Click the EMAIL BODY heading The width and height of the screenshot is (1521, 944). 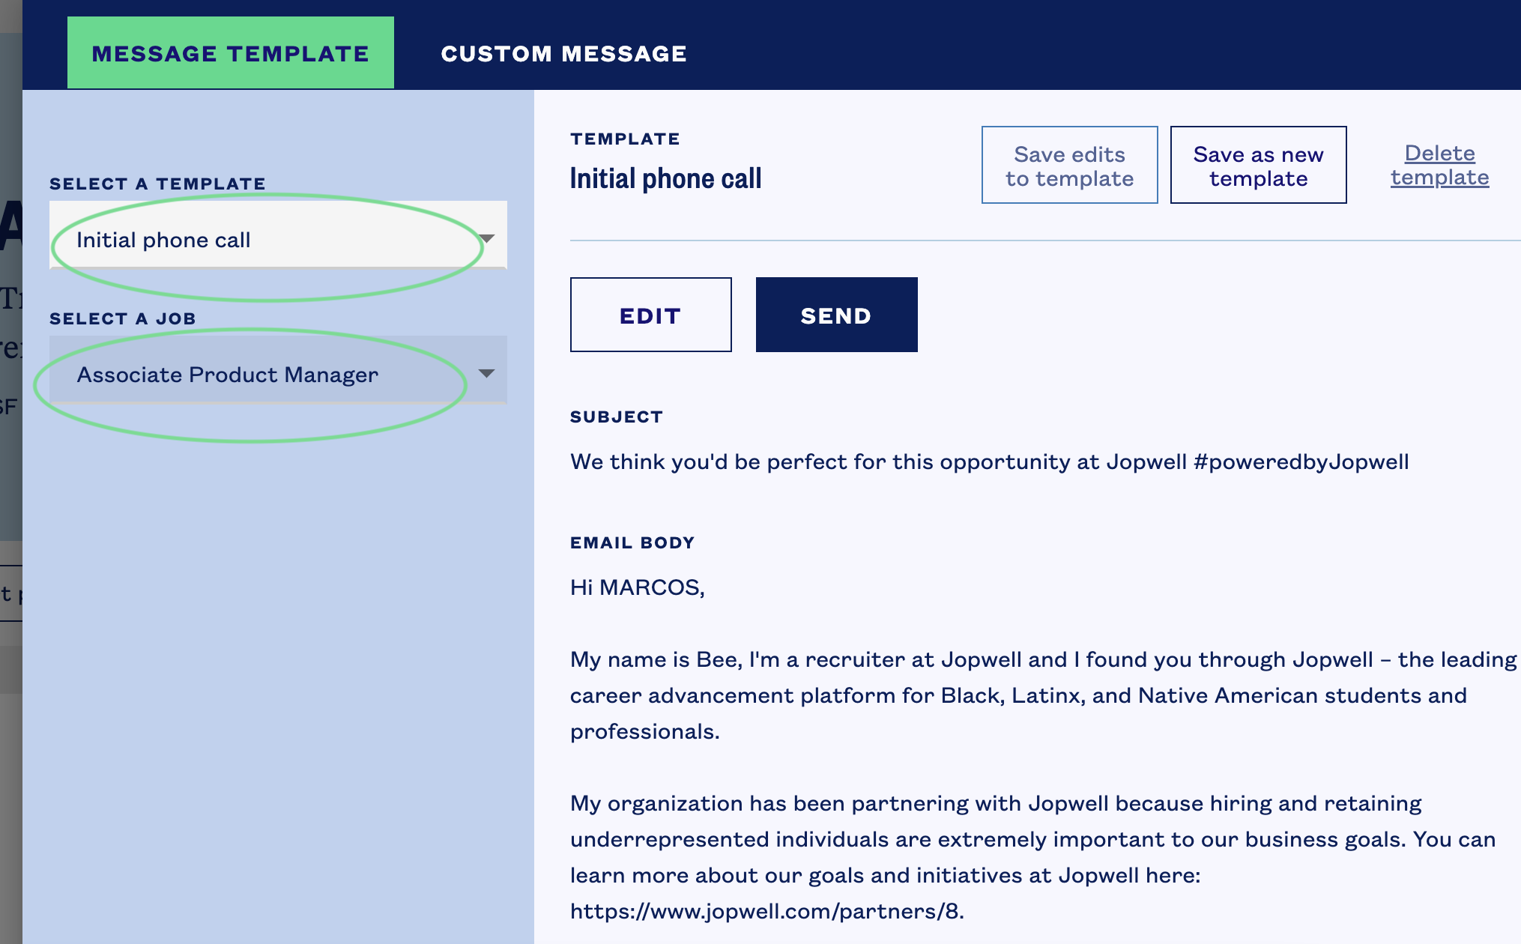pyautogui.click(x=632, y=542)
